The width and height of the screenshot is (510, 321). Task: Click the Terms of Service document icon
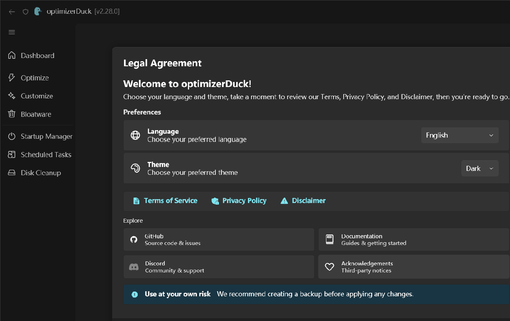click(x=137, y=201)
